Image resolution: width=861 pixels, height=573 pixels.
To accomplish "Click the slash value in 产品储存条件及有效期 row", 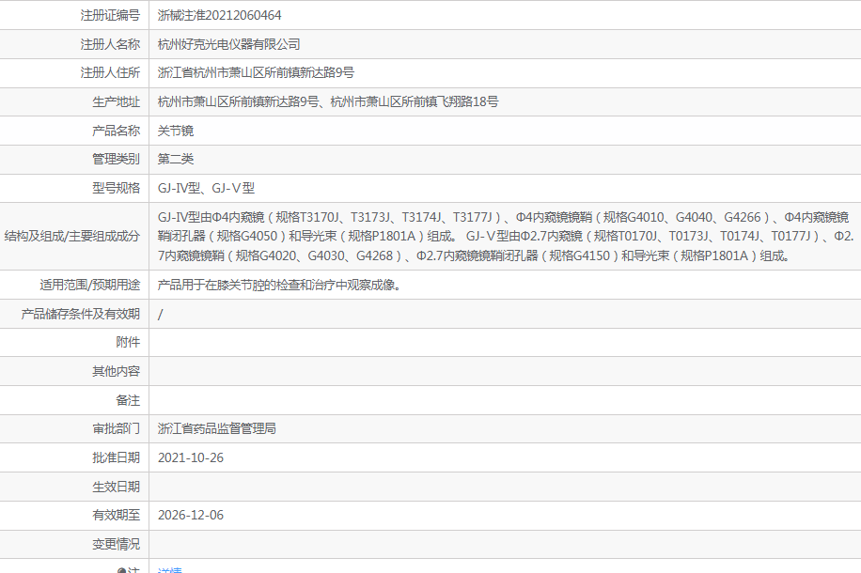I will tap(161, 315).
